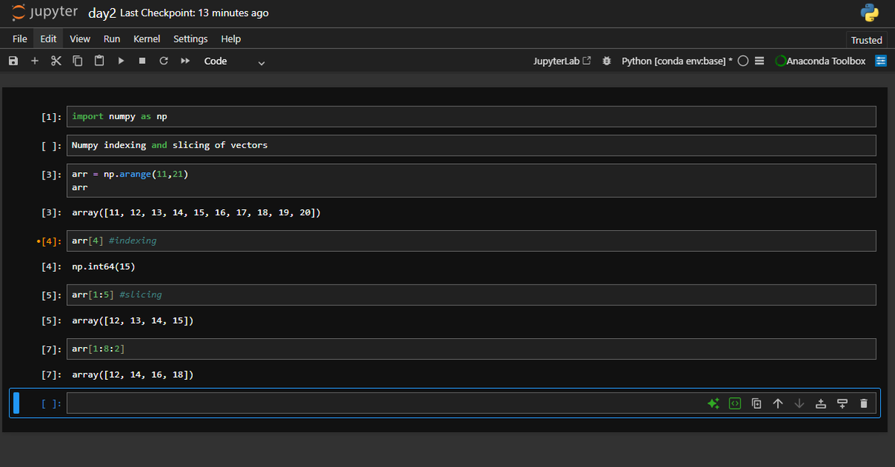
Task: Click the Jupyter logo
Action: [x=45, y=13]
